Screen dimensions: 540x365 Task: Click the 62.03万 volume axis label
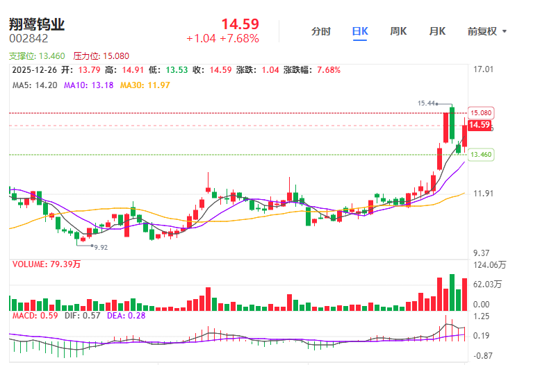pyautogui.click(x=487, y=285)
